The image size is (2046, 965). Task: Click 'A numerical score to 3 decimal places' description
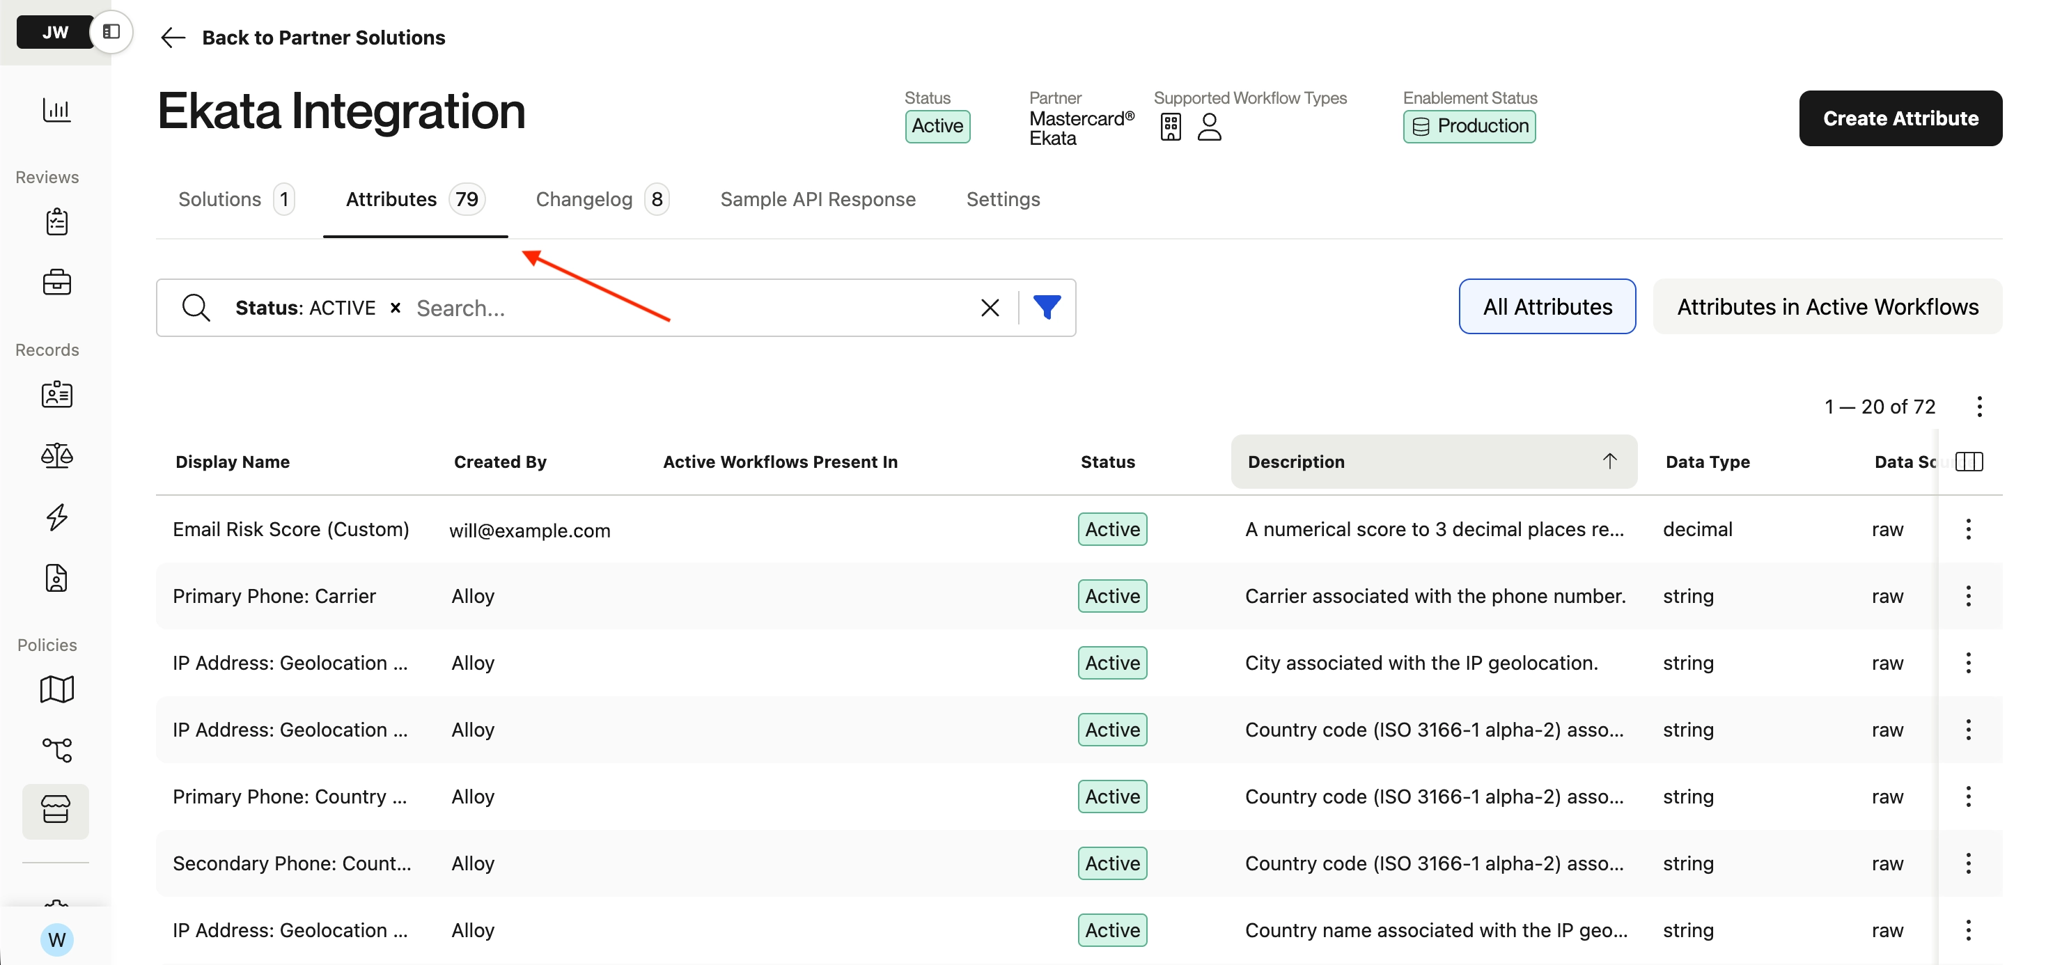click(1434, 529)
